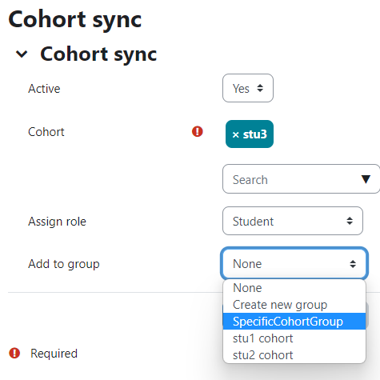
Task: Click the Cohort sync section heading
Action: (98, 54)
